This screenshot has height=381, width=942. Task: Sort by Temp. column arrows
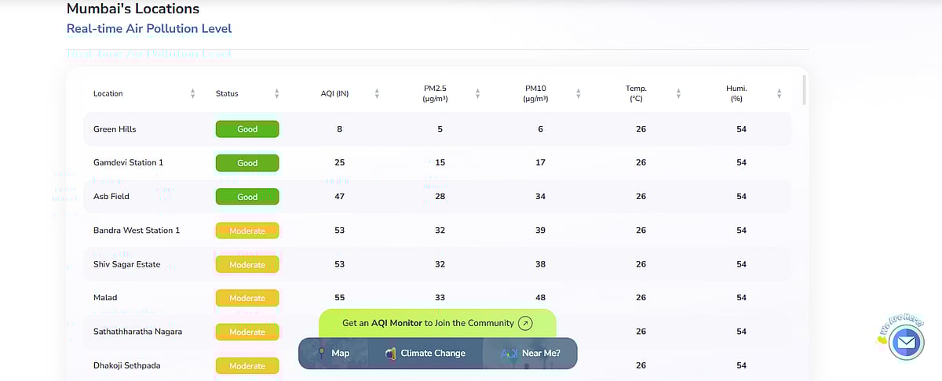[678, 93]
